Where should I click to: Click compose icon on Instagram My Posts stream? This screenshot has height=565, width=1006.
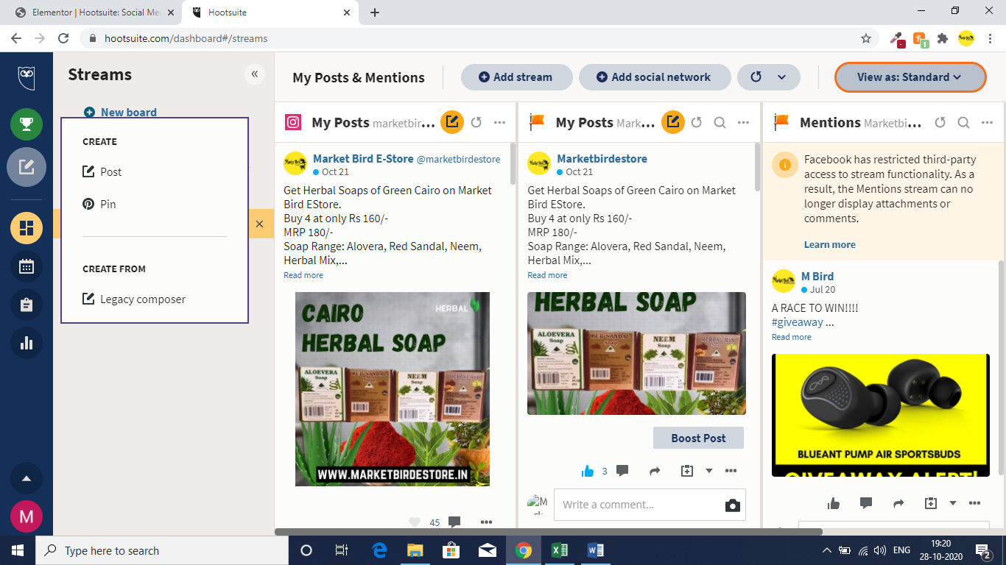point(452,122)
